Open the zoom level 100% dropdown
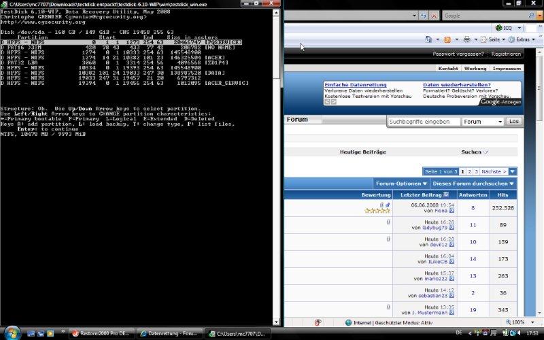Screen dimensions: 544x340 [533, 322]
